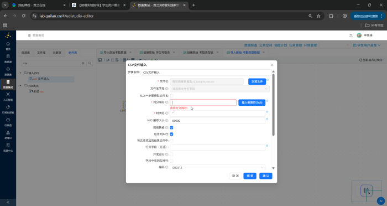The image size is (387, 206).
Task: Click the fullscreen icon in header
Action: tap(351, 35)
